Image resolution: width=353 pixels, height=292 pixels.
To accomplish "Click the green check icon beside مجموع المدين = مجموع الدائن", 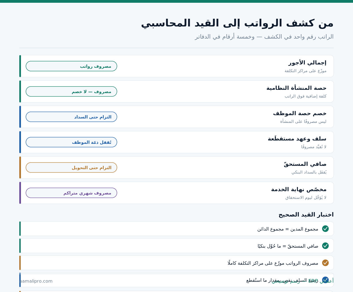I will 325,229.
